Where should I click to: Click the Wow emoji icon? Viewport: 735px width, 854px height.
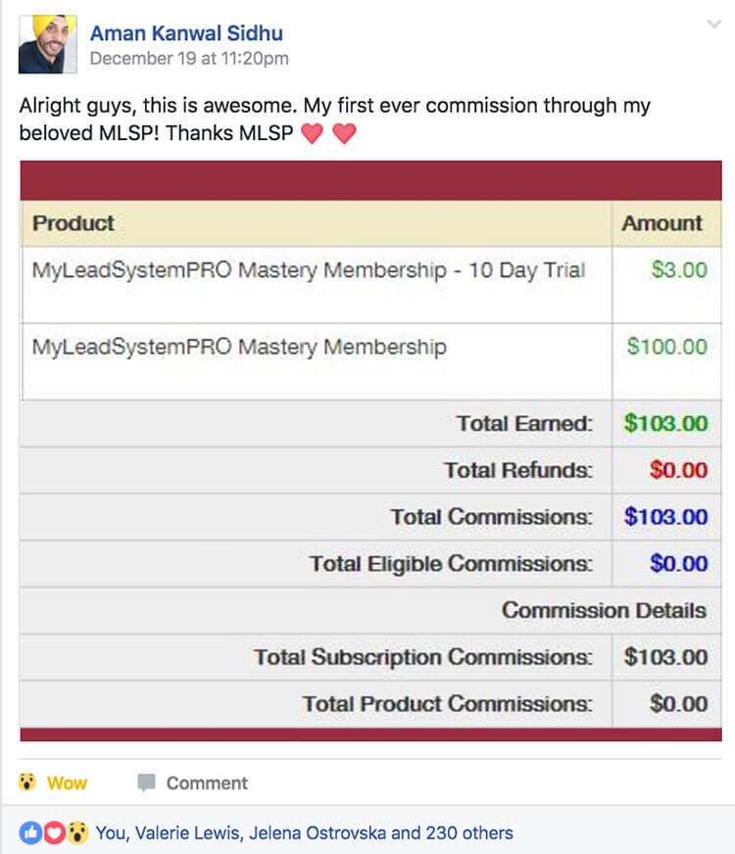[26, 783]
